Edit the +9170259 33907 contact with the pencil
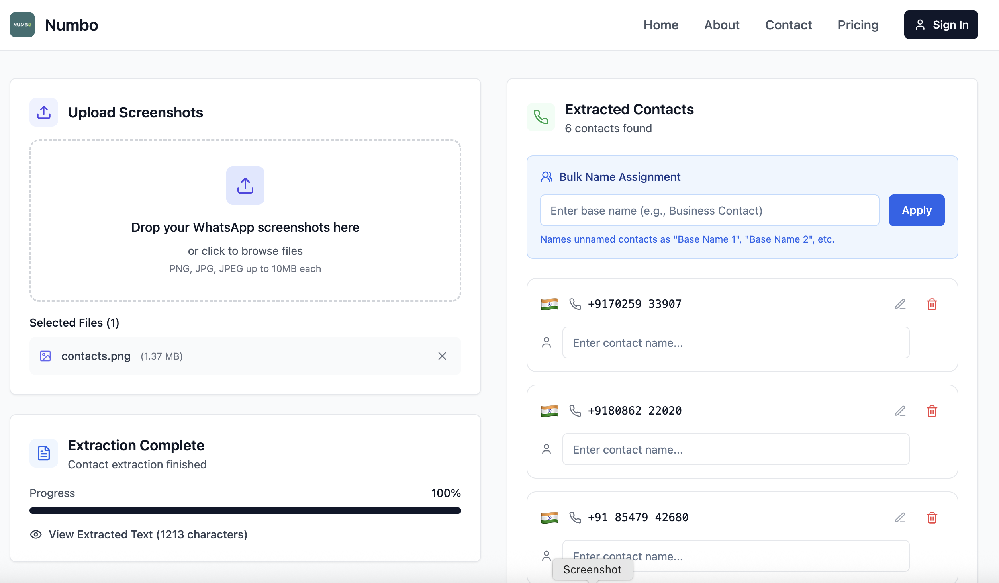Viewport: 999px width, 583px height. [x=900, y=304]
